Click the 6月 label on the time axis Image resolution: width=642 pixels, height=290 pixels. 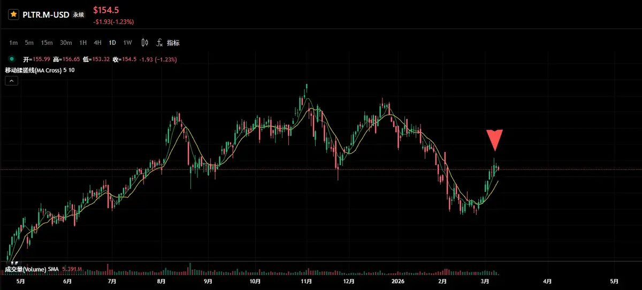click(x=67, y=281)
